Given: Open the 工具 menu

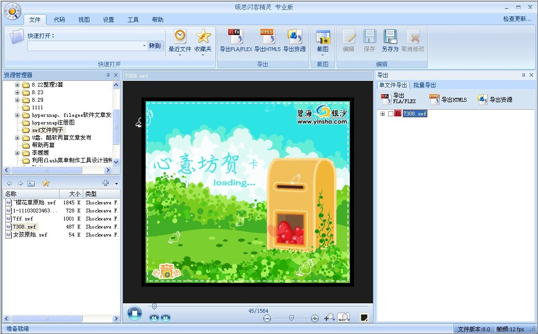Looking at the screenshot, I should (133, 19).
